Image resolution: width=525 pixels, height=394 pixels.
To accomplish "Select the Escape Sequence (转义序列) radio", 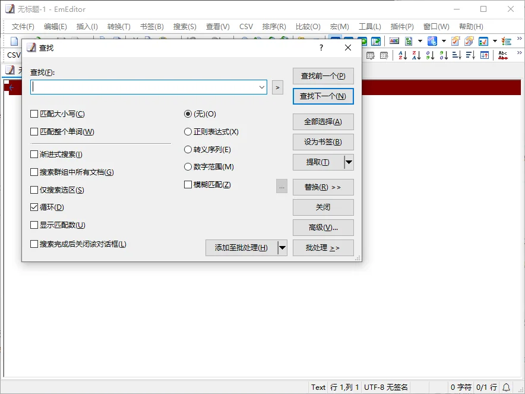I will (x=188, y=149).
